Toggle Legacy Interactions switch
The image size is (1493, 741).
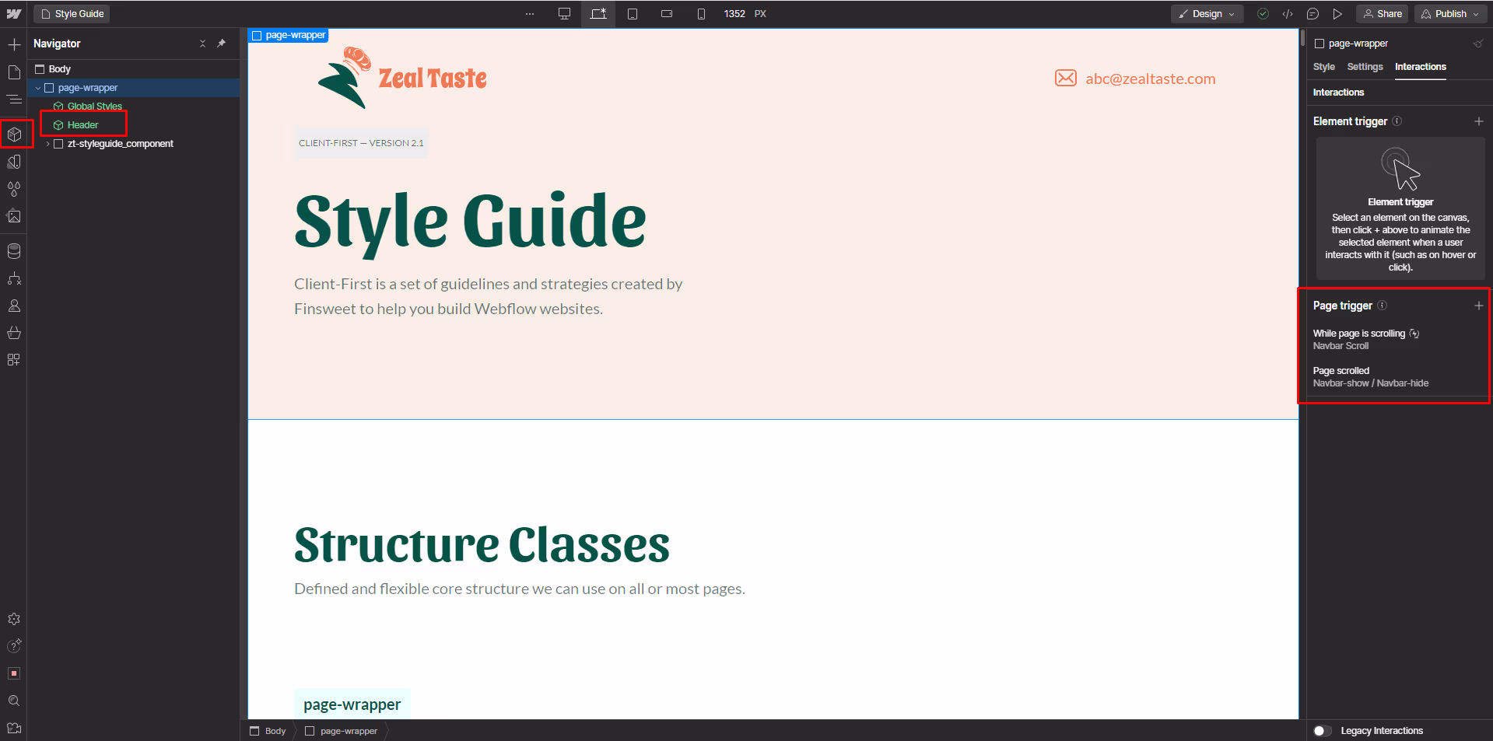tap(1322, 731)
